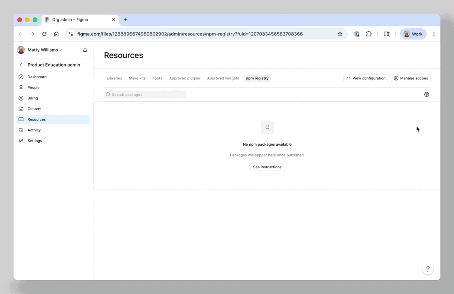454x294 pixels.
Task: Open the browser extensions puzzle icon
Action: pos(369,34)
